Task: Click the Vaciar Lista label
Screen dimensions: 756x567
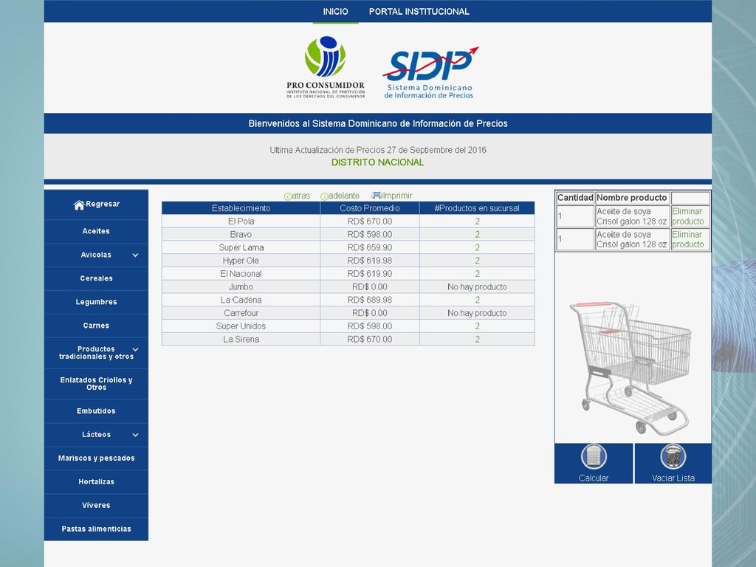Action: (x=673, y=478)
